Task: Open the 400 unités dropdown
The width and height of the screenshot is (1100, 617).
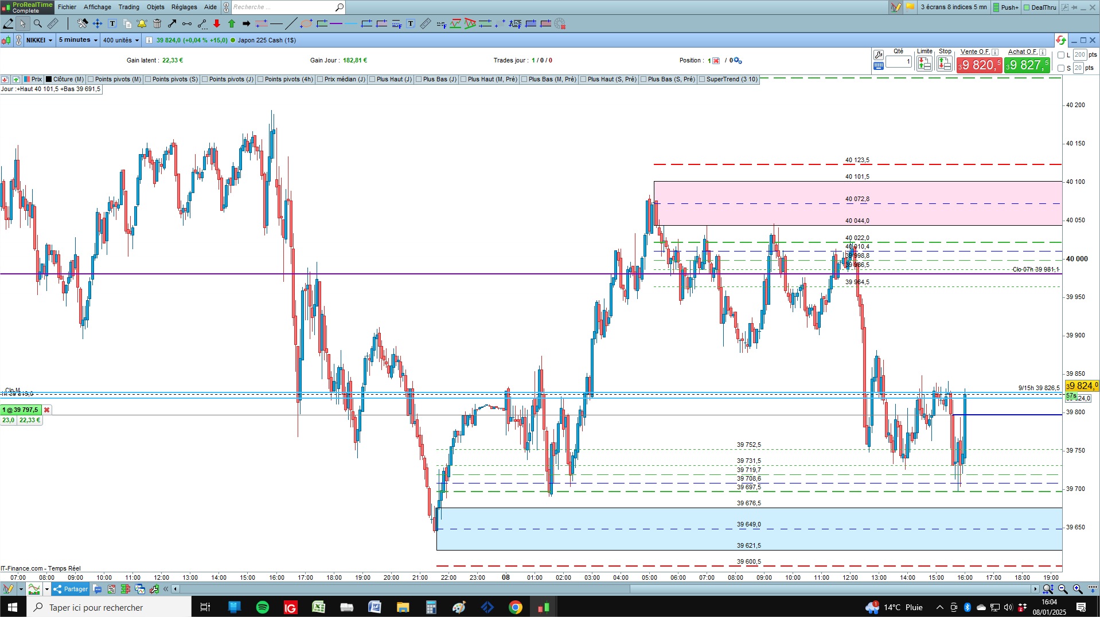Action: click(121, 40)
